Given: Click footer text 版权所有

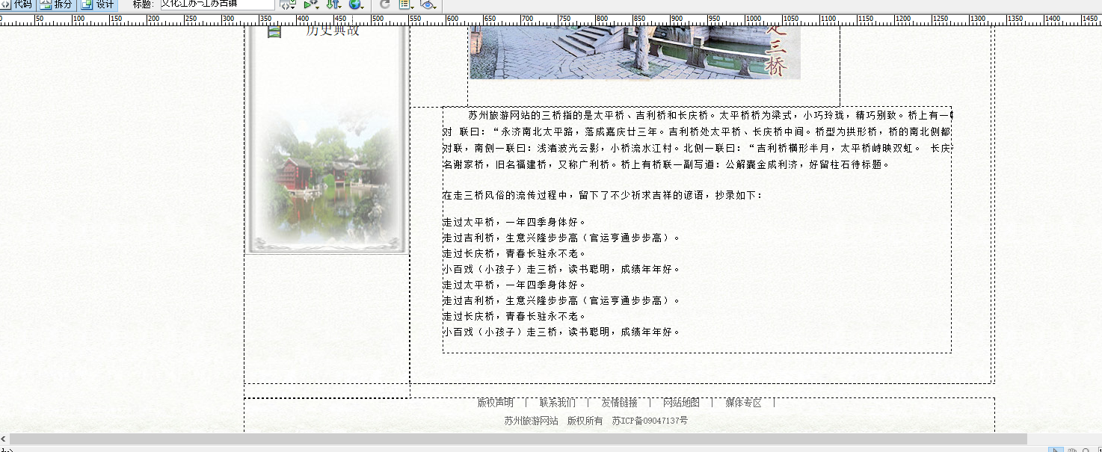Looking at the screenshot, I should pyautogui.click(x=585, y=421).
